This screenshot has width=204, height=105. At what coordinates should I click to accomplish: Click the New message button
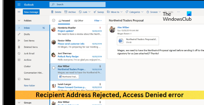[x=31, y=12]
